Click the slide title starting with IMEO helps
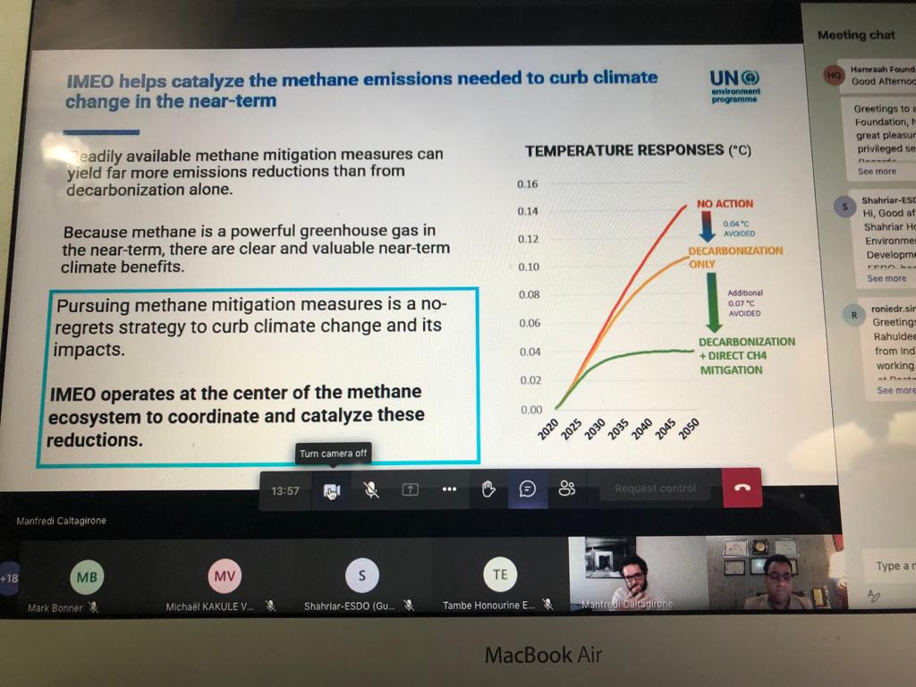 (361, 89)
